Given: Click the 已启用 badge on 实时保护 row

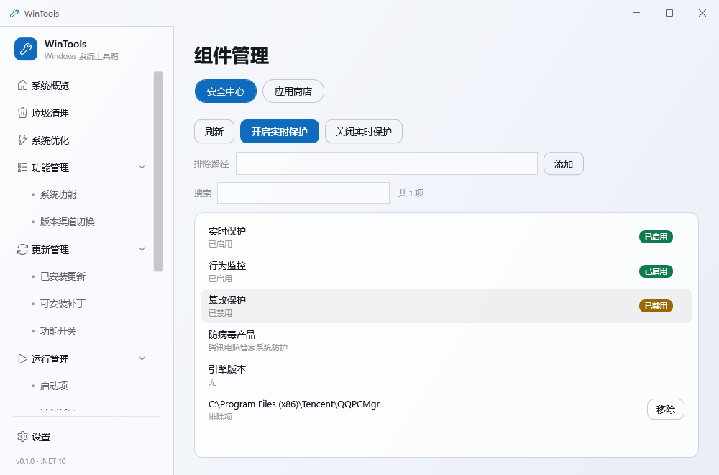Looking at the screenshot, I should (x=656, y=237).
